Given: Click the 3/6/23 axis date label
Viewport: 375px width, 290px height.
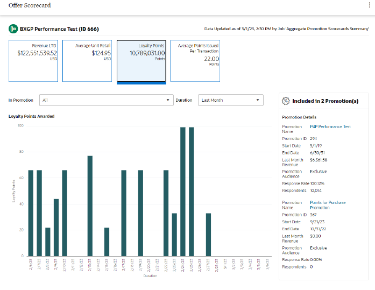Looking at the screenshot, I should (267, 264).
